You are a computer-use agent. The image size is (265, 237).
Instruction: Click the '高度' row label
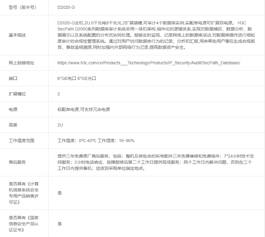point(13,125)
